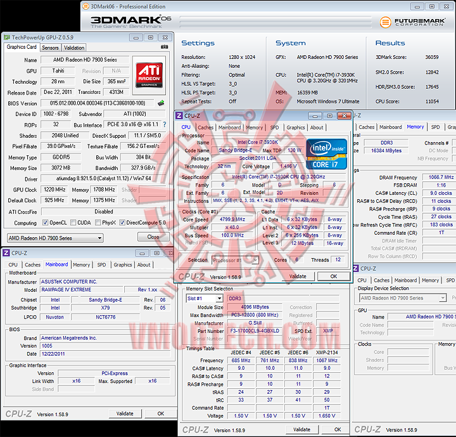Image resolution: width=456 pixels, height=437 pixels.
Task: Open SPD tab in front CPU-Z window
Action: 274,127
